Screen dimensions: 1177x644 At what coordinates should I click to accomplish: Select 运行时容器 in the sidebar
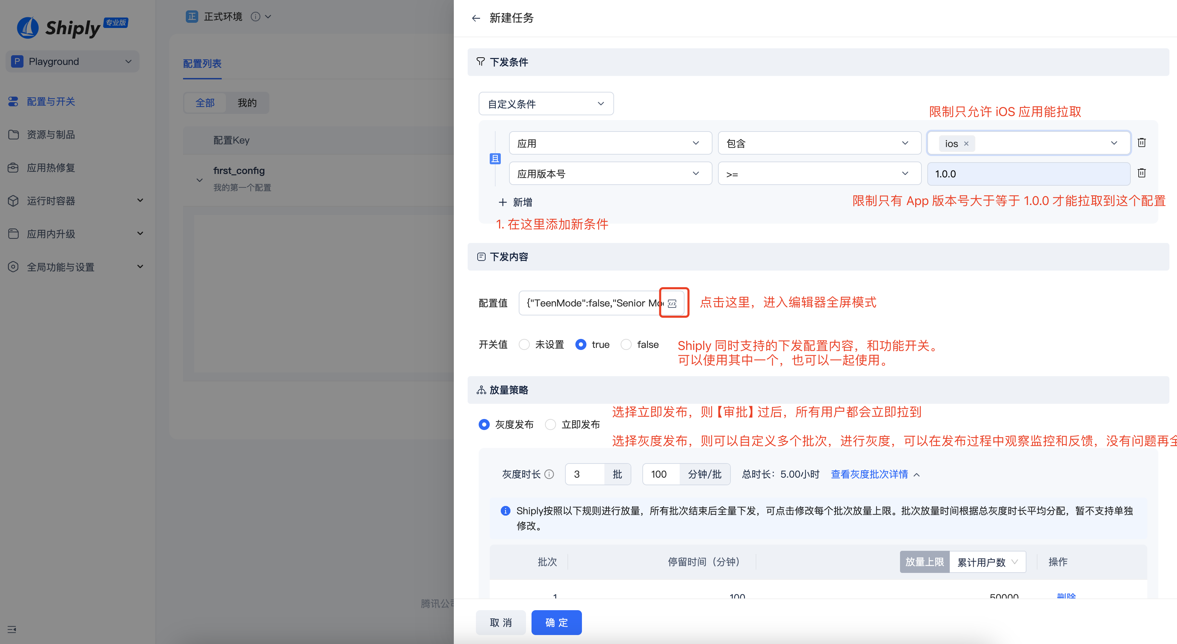tap(51, 201)
